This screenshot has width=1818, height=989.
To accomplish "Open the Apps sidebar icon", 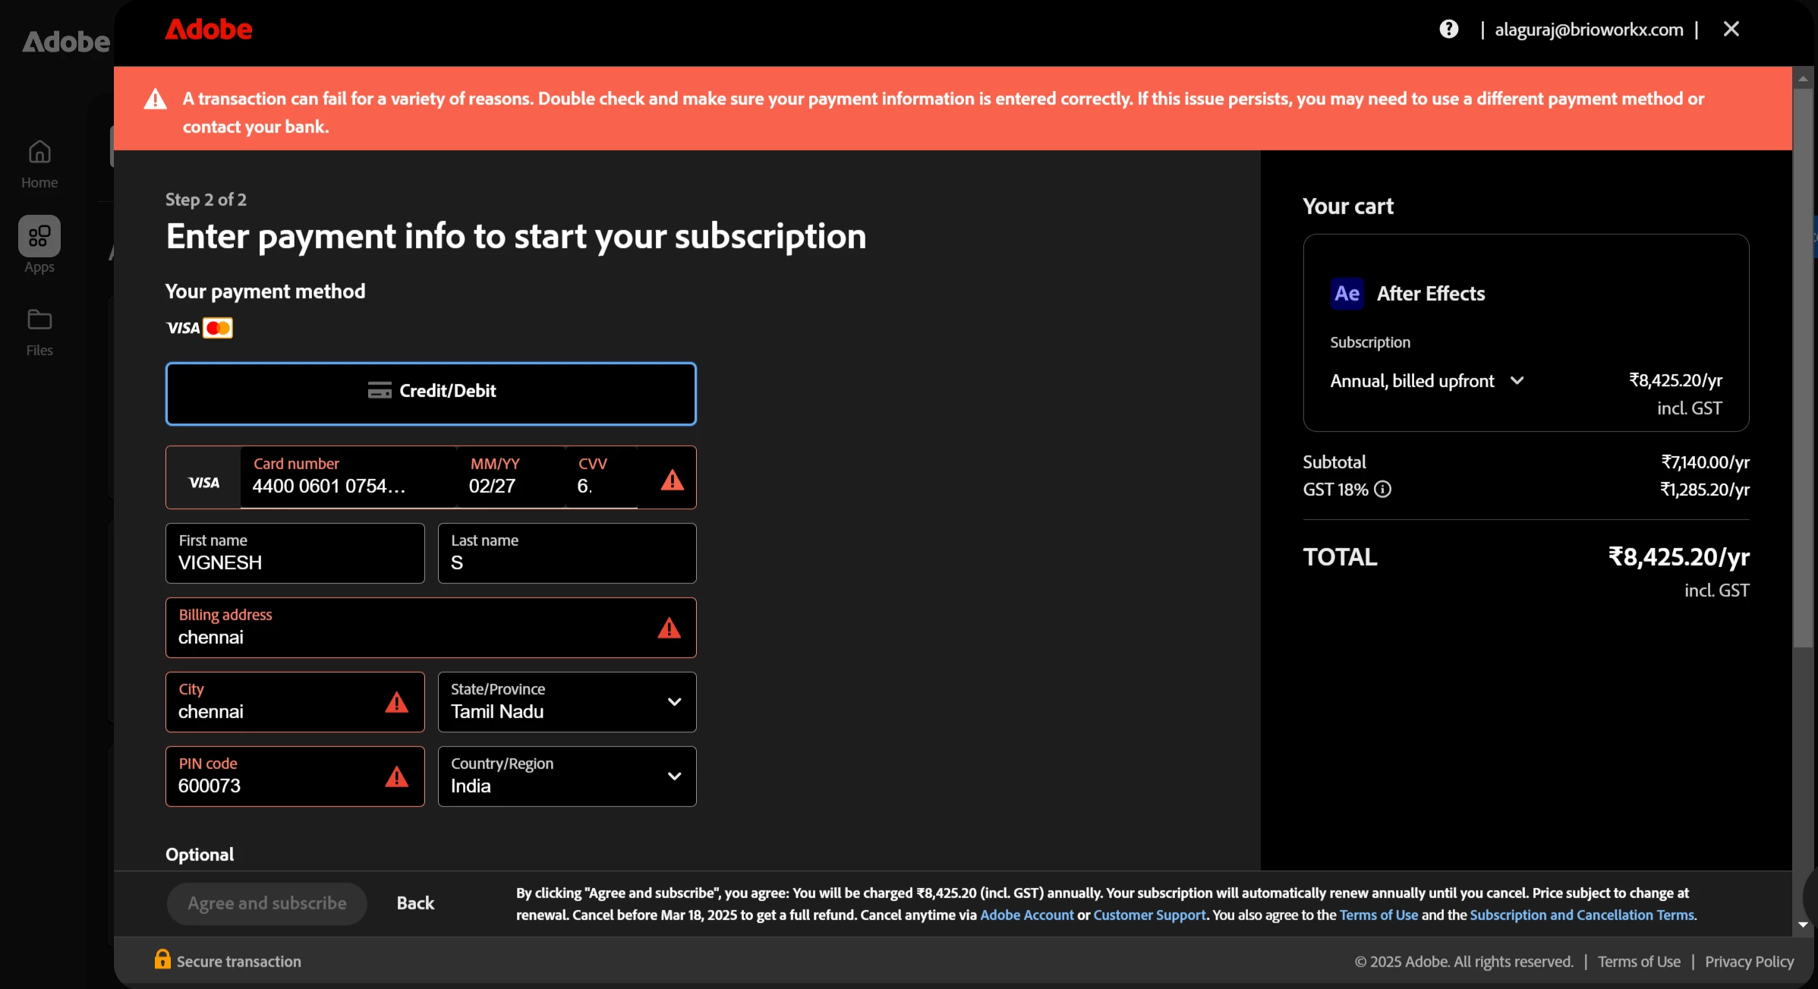I will [39, 236].
